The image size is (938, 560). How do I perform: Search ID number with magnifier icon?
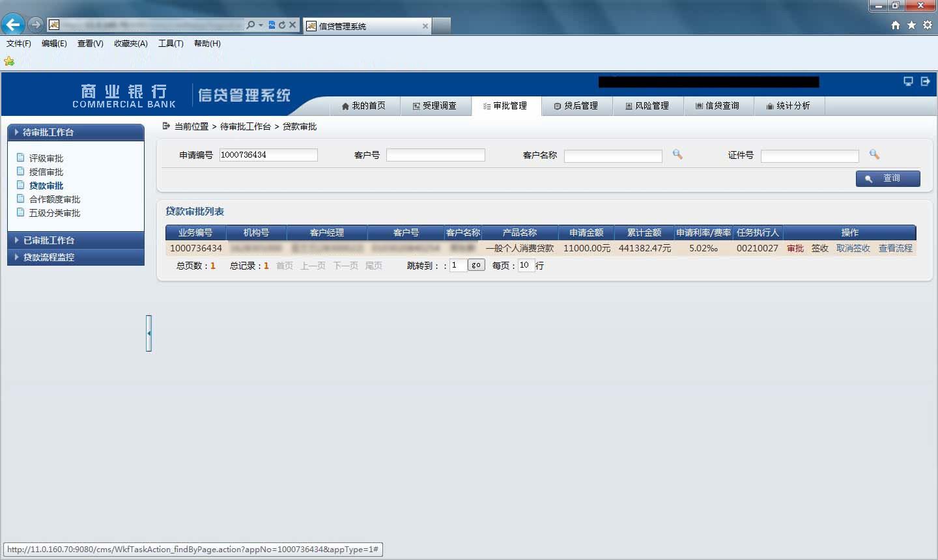pyautogui.click(x=874, y=154)
